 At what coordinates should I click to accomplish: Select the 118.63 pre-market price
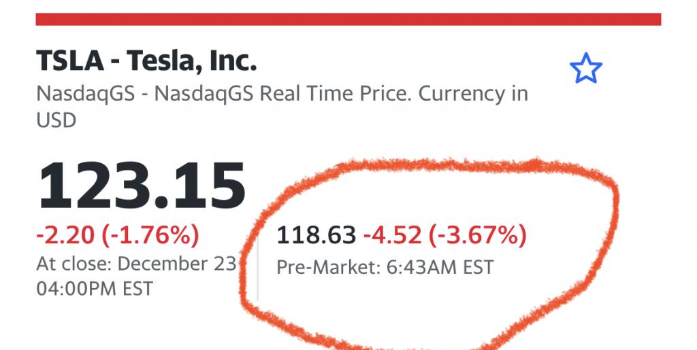316,235
